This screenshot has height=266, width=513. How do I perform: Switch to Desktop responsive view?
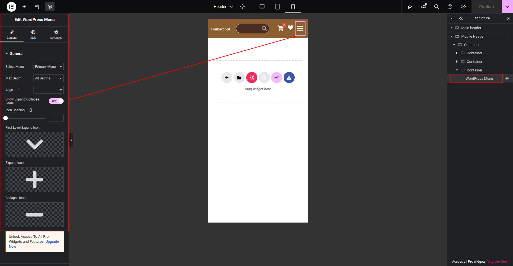point(262,7)
